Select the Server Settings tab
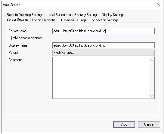 click(x=17, y=20)
